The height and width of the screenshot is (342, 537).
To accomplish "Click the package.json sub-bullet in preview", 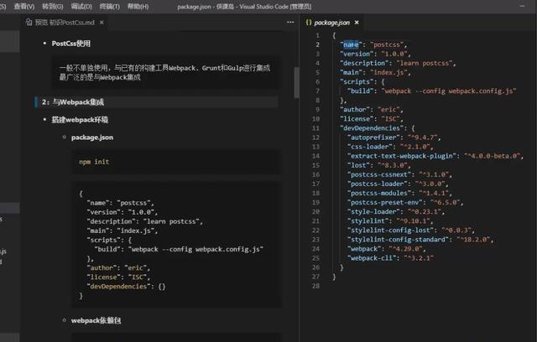I will pos(92,137).
